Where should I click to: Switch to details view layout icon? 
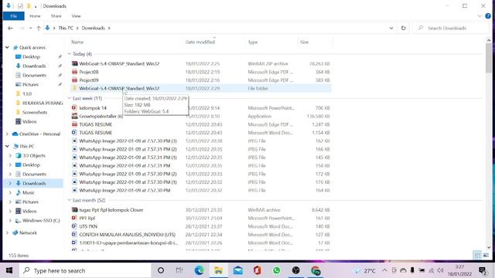pyautogui.click(x=478, y=255)
